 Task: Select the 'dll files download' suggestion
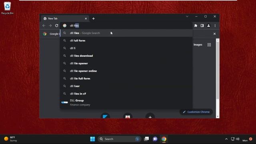[126, 56]
